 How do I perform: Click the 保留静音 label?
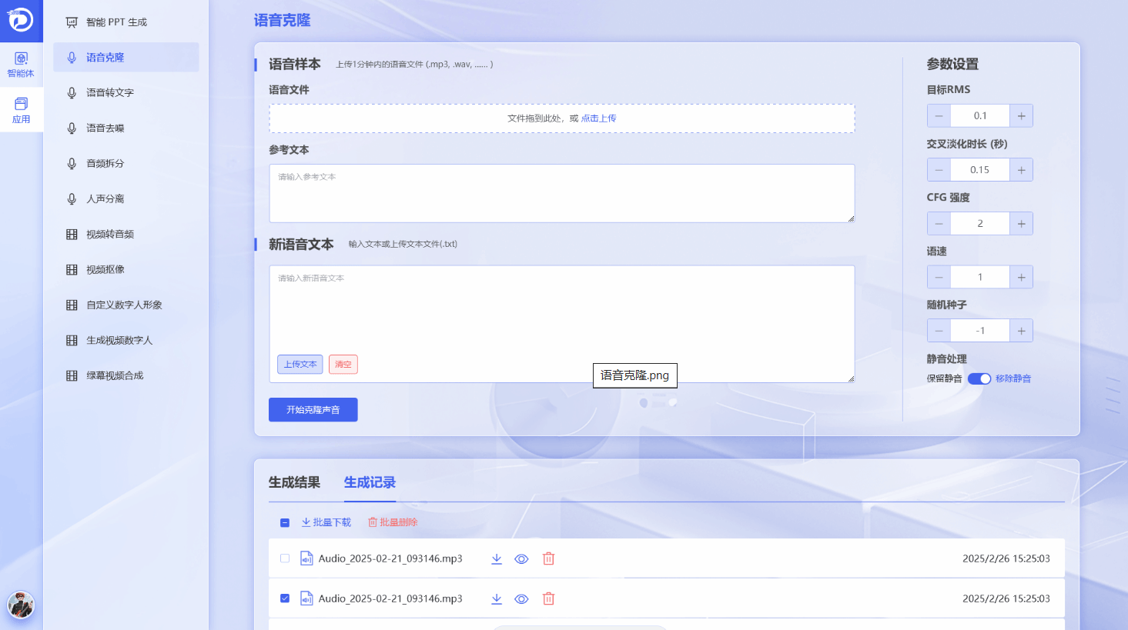click(x=945, y=378)
